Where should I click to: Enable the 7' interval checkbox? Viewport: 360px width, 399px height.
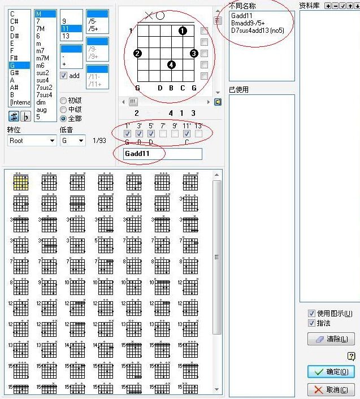pos(163,133)
